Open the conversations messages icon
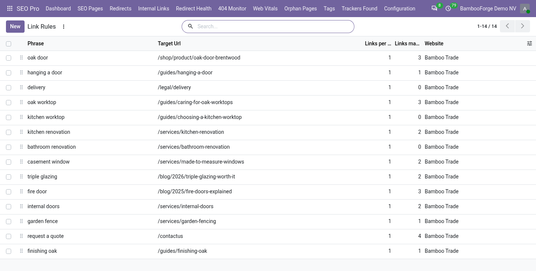 click(434, 9)
